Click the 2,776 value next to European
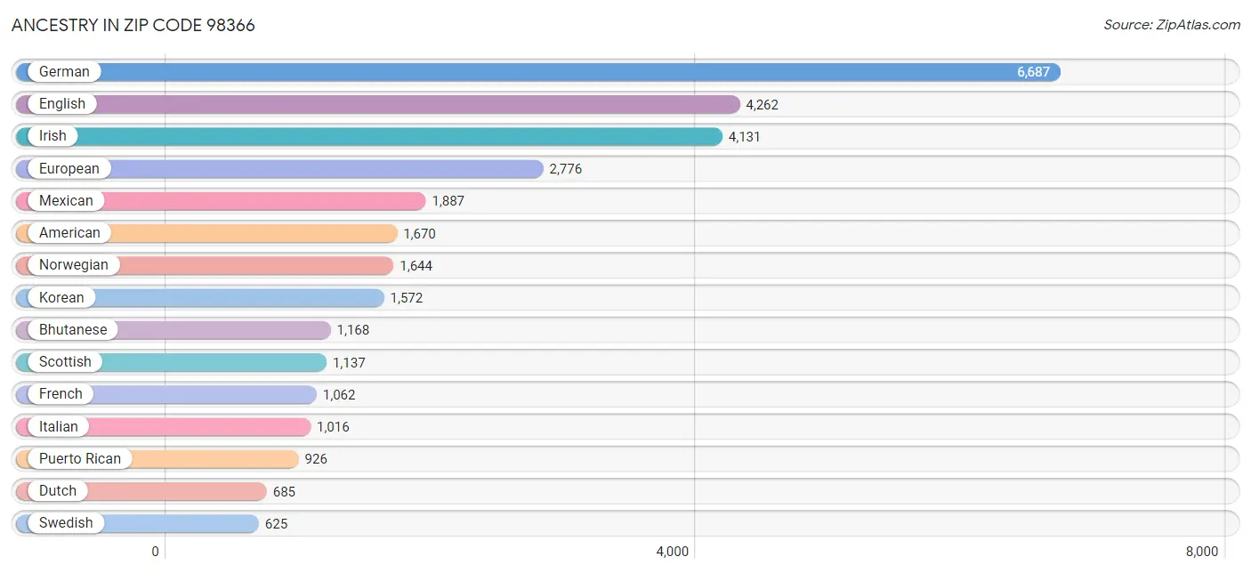1251x573 pixels. [566, 169]
